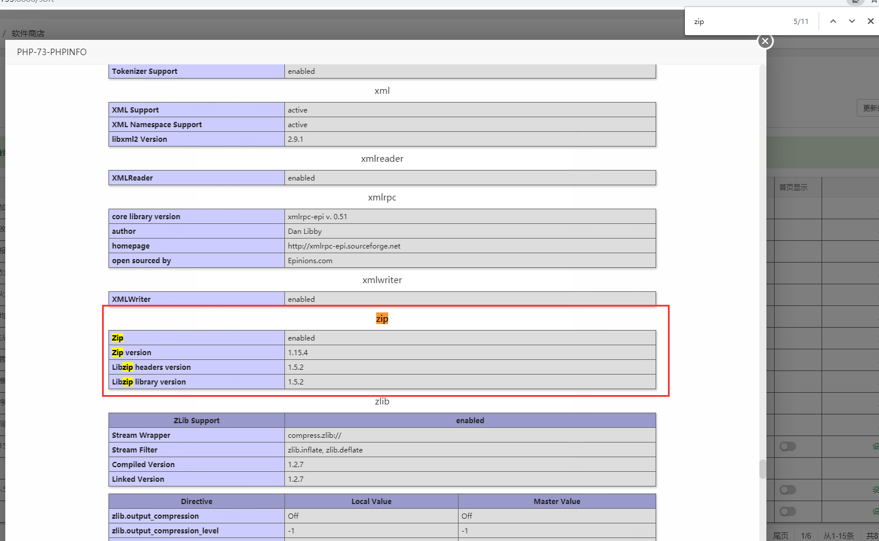Click the 'Local Value' column header
The height and width of the screenshot is (541, 879).
(x=371, y=502)
